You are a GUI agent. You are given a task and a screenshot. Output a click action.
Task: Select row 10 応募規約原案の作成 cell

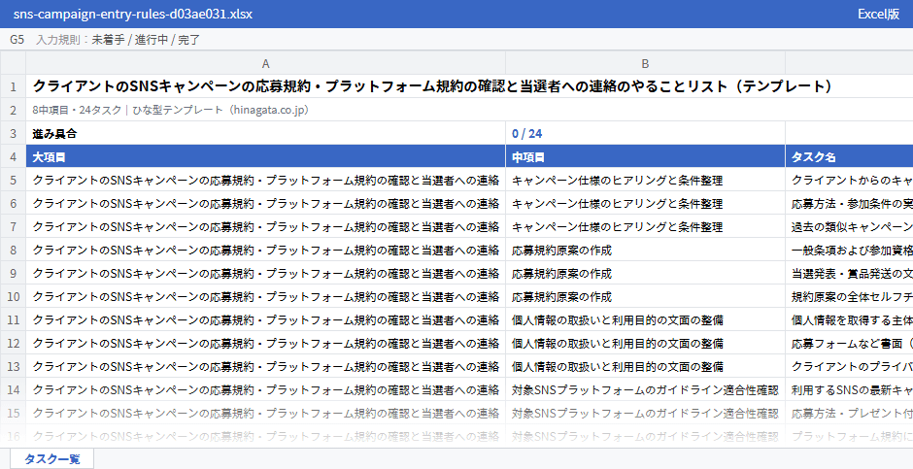[x=645, y=296]
